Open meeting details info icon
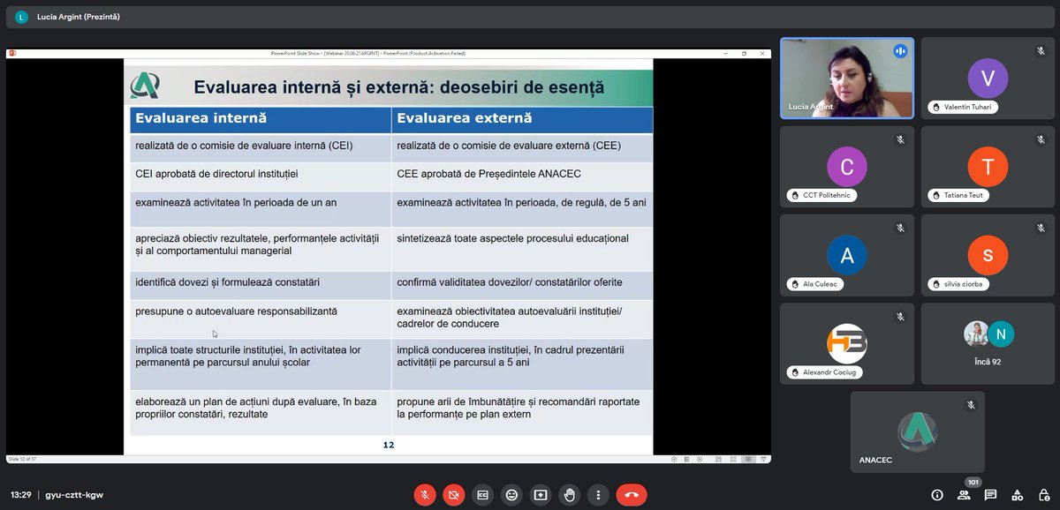The image size is (1060, 510). tap(937, 495)
